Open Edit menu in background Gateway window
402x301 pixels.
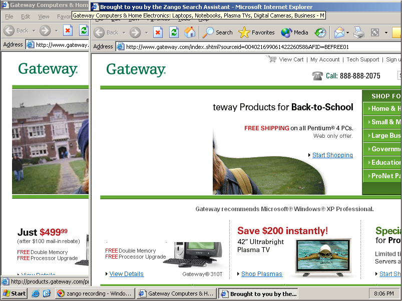click(x=26, y=16)
